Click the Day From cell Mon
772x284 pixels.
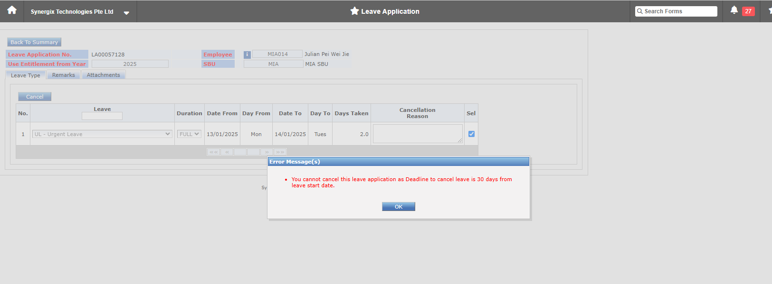pos(256,134)
